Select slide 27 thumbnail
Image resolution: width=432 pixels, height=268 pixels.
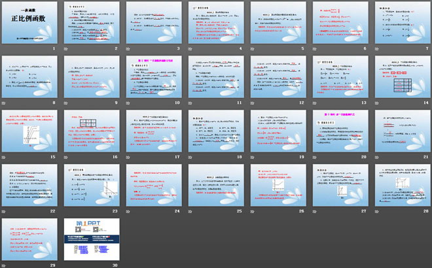(x=340, y=185)
